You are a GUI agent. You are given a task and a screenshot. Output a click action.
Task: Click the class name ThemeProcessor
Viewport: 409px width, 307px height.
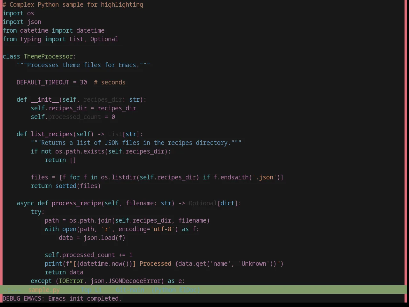point(48,56)
